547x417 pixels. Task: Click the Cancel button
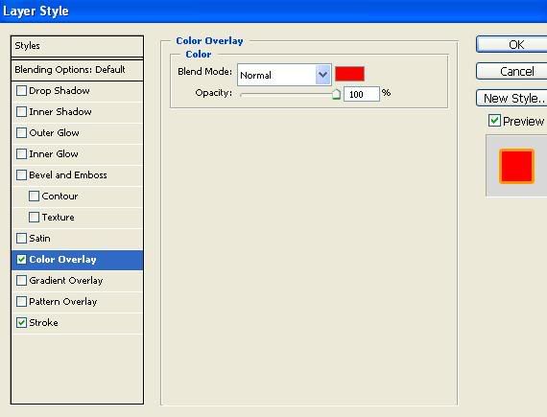coord(515,71)
